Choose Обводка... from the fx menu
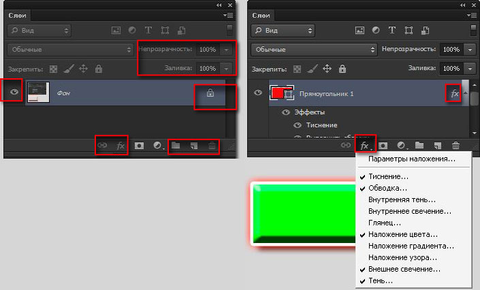 [387, 187]
